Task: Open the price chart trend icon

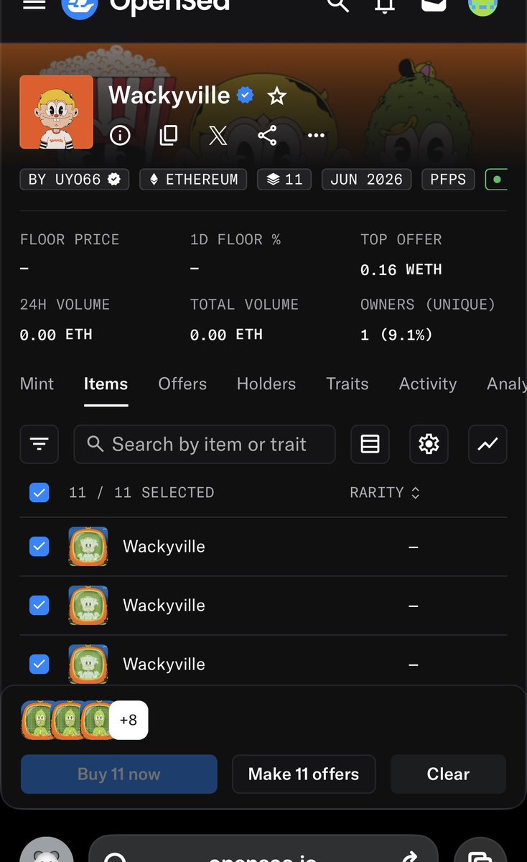Action: coord(488,445)
